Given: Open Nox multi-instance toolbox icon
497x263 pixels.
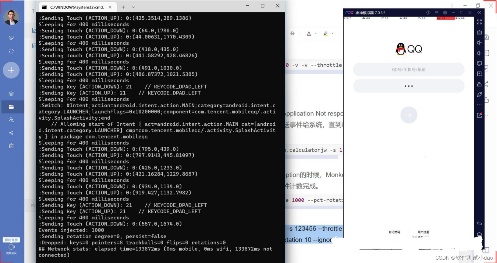Looking at the screenshot, I should [479, 84].
